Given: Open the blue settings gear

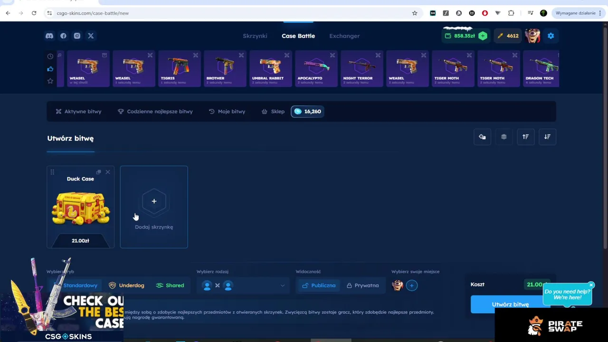Looking at the screenshot, I should coord(551,36).
